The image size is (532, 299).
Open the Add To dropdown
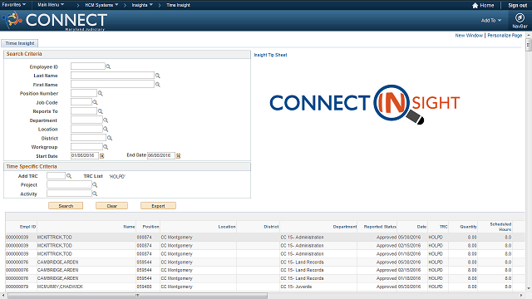(x=491, y=20)
